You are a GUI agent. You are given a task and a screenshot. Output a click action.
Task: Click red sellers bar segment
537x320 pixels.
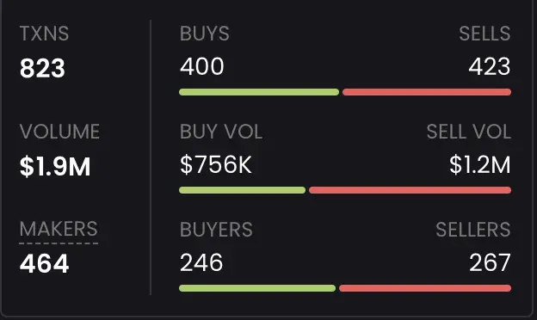(x=425, y=288)
